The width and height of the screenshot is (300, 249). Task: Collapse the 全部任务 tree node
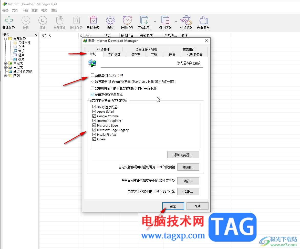(x=6, y=39)
